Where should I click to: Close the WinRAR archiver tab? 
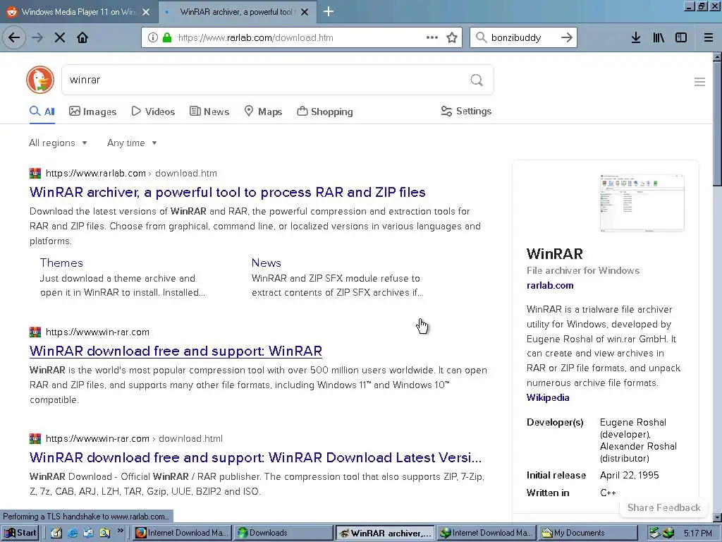[305, 12]
